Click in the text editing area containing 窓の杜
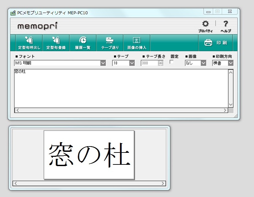The height and width of the screenshot is (197, 254). pos(121,89)
